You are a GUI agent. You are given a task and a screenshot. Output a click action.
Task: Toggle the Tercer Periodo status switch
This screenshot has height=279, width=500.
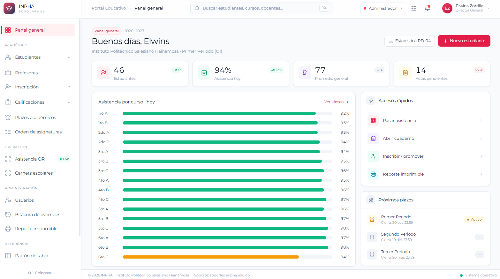click(480, 254)
